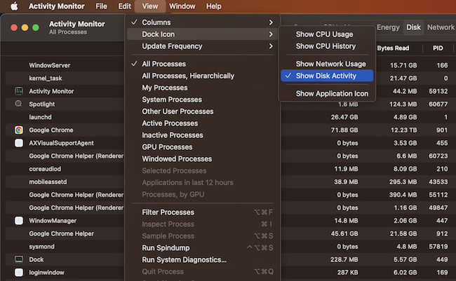The width and height of the screenshot is (456, 281).
Task: Sort by the Bytes Read column header
Action: pos(393,48)
